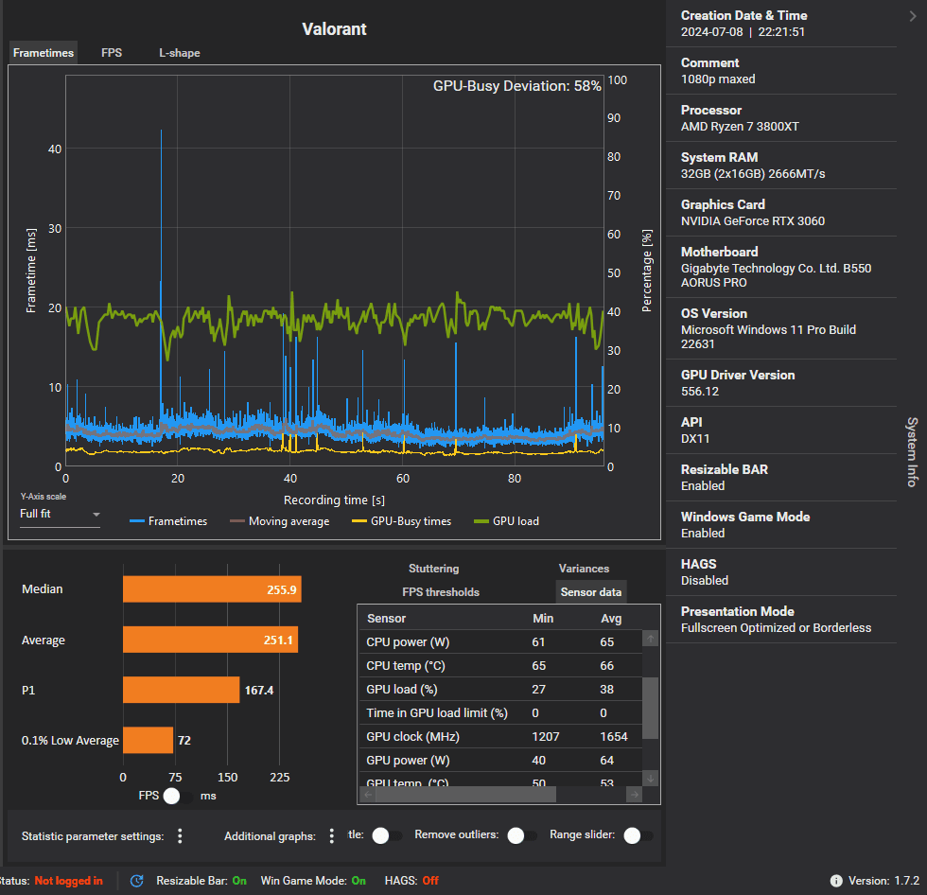927x895 pixels.
Task: Toggle Frametimes series in chart legend
Action: 168,520
